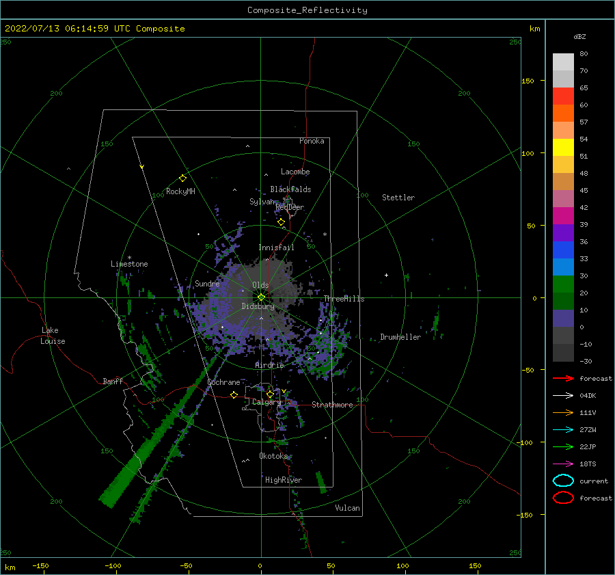Viewport: 615px width, 575px height.
Task: Select the 65 dBZ red color swatch
Action: (x=563, y=96)
